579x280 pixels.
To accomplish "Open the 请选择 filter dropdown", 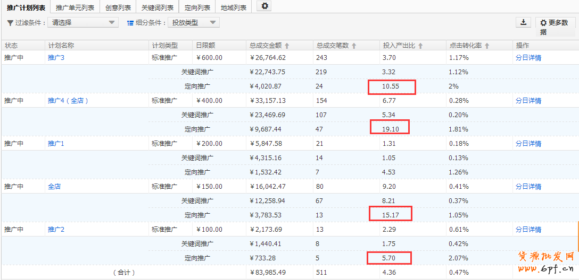I will coord(83,22).
